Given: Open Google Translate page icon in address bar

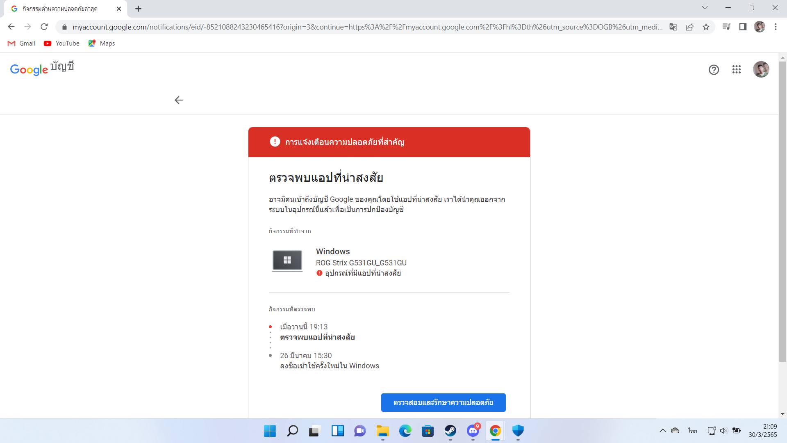Looking at the screenshot, I should (x=673, y=27).
